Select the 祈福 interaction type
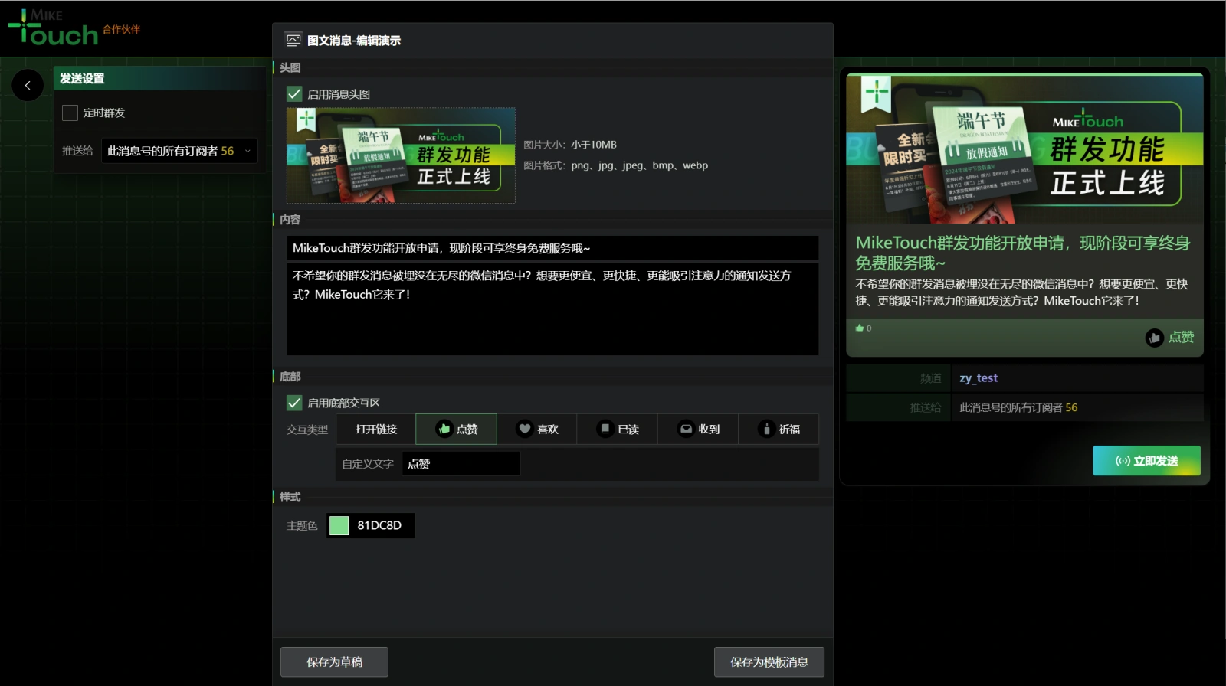 (779, 430)
